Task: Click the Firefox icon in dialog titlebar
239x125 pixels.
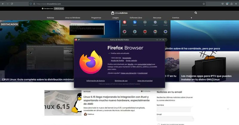Action: click(x=76, y=40)
